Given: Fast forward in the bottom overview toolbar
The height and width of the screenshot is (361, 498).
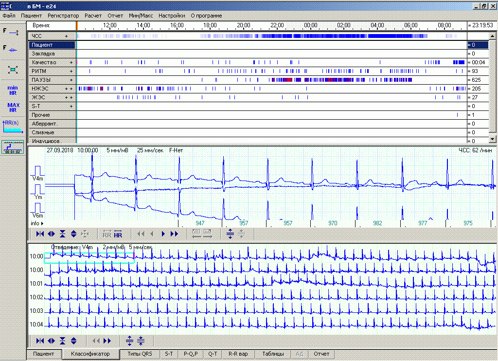Looking at the screenshot, I should point(107,341).
